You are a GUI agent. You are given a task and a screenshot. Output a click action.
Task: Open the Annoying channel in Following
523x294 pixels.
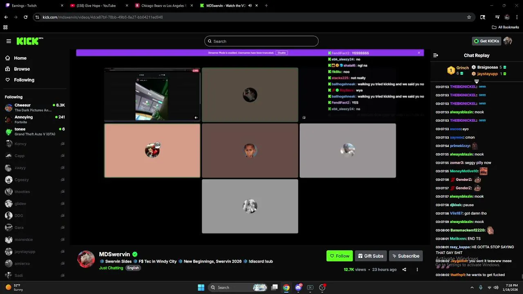35,120
